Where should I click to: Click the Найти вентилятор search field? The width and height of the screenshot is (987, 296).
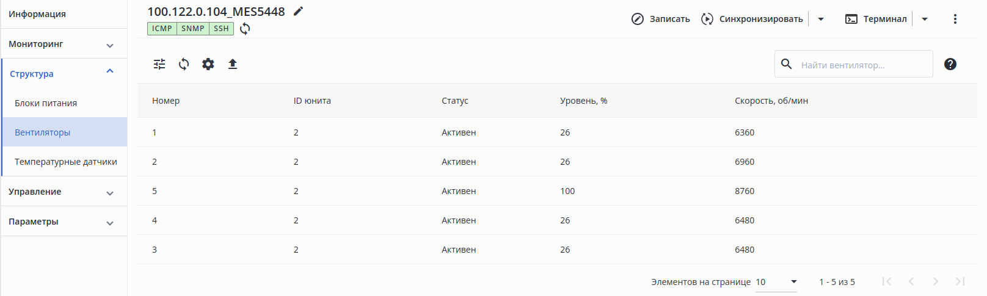click(862, 65)
